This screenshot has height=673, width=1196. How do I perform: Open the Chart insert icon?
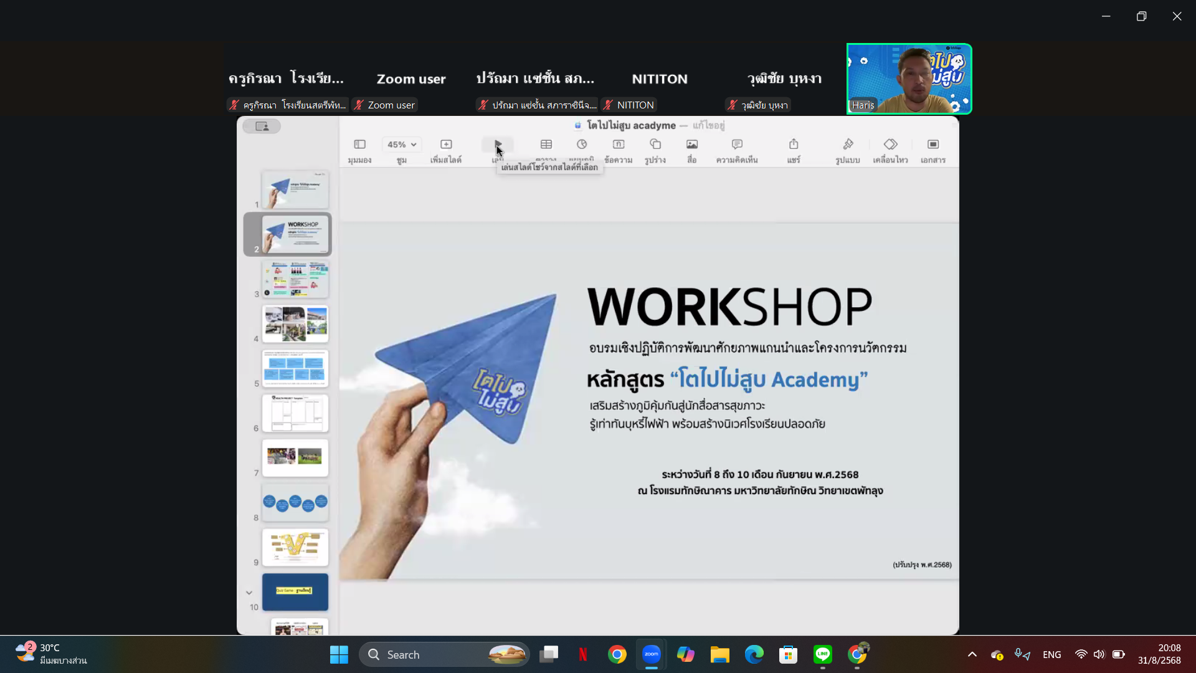coord(582,145)
